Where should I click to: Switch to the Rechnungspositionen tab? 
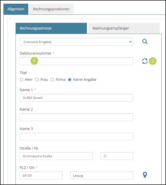pyautogui.click(x=51, y=9)
